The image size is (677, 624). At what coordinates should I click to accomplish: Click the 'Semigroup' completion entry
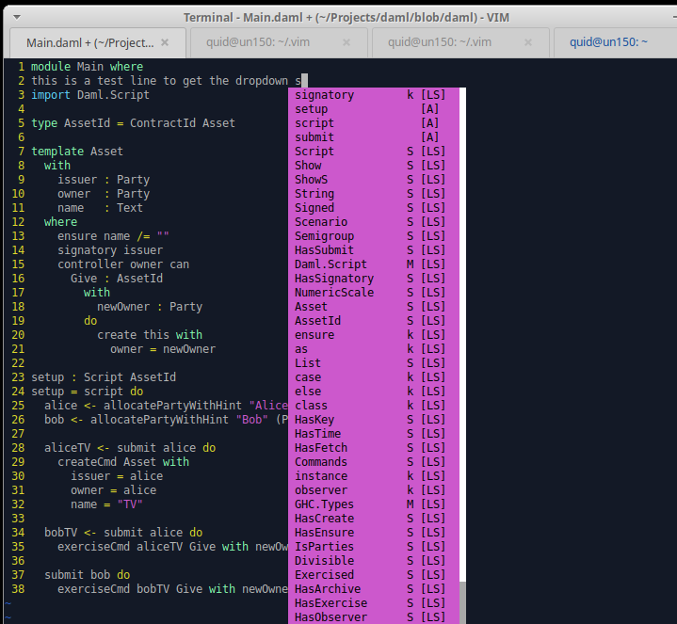click(x=325, y=236)
